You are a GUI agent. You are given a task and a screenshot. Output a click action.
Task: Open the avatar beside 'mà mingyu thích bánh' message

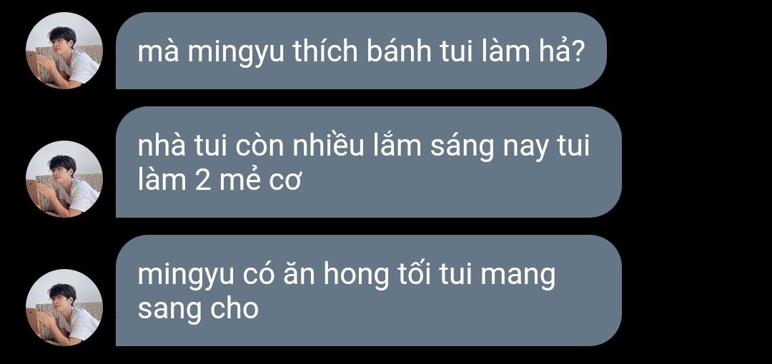[x=64, y=51]
